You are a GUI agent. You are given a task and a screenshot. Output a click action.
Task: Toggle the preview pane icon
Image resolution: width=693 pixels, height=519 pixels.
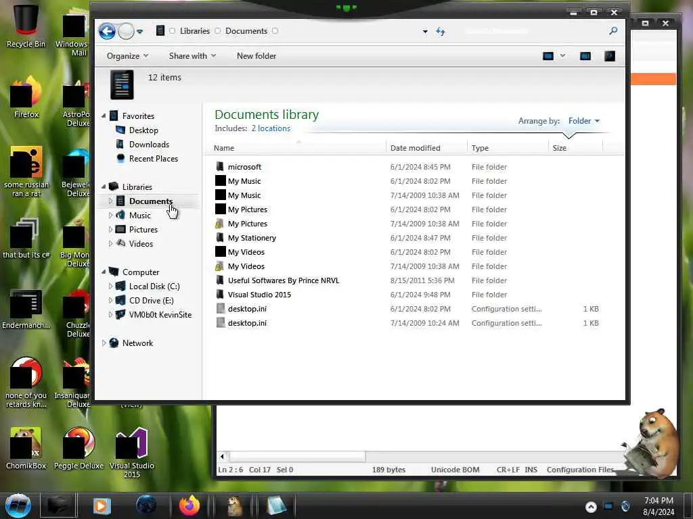coord(585,56)
